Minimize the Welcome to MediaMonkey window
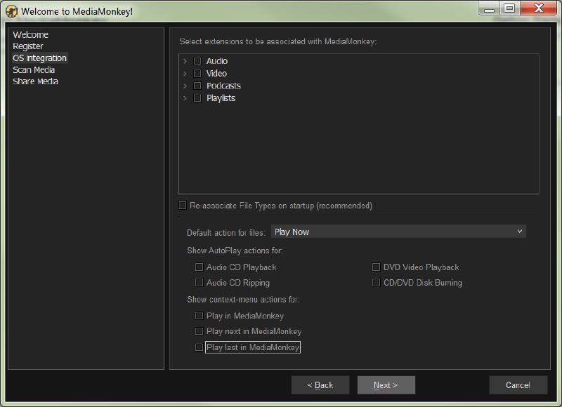 pyautogui.click(x=489, y=8)
